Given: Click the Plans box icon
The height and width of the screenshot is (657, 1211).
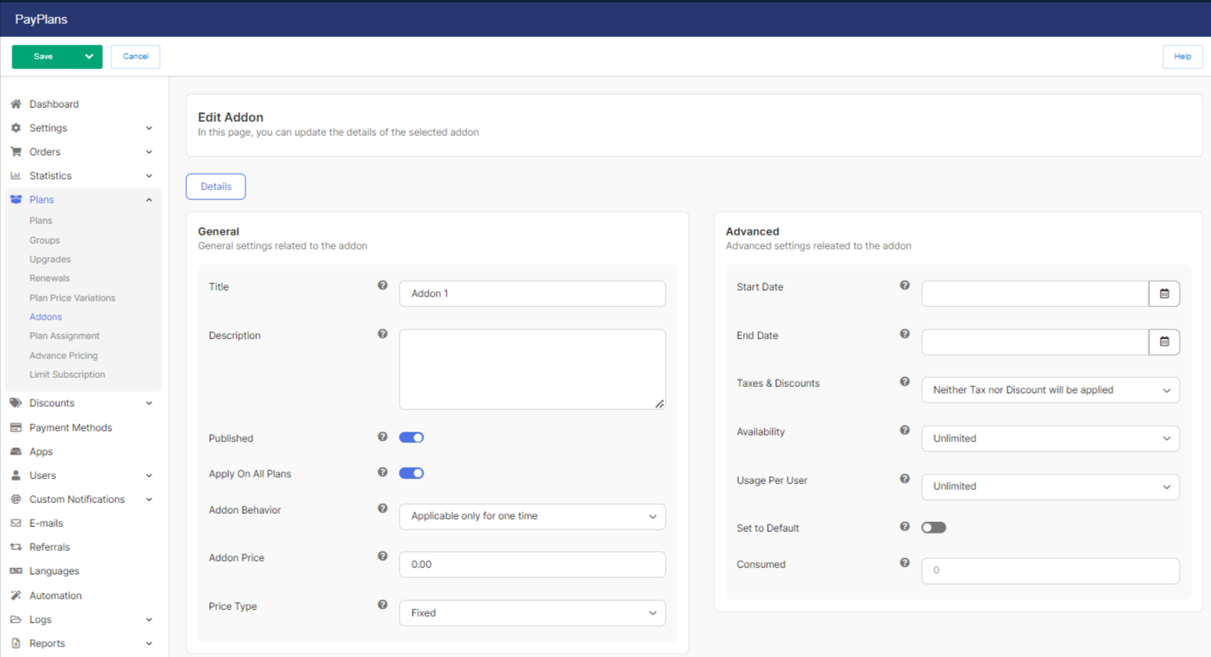Looking at the screenshot, I should click(x=16, y=199).
